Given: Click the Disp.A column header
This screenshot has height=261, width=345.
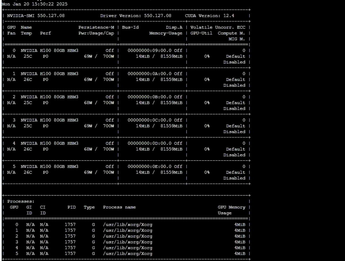Looking at the screenshot, I should tap(174, 27).
